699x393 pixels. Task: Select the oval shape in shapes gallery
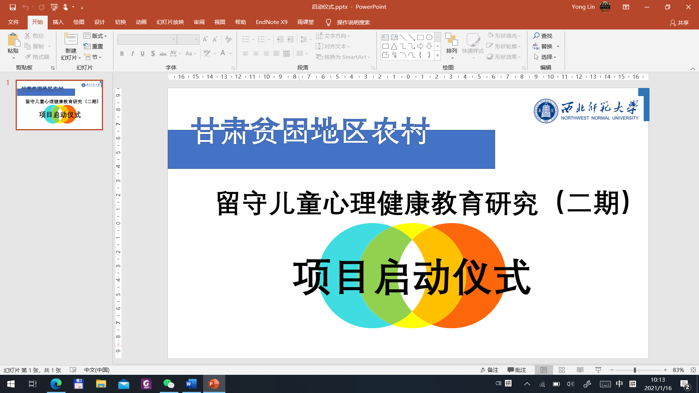pos(429,37)
